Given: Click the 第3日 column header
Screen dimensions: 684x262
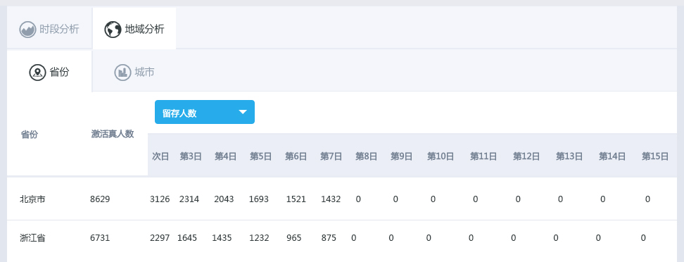Looking at the screenshot, I should coord(191,156).
